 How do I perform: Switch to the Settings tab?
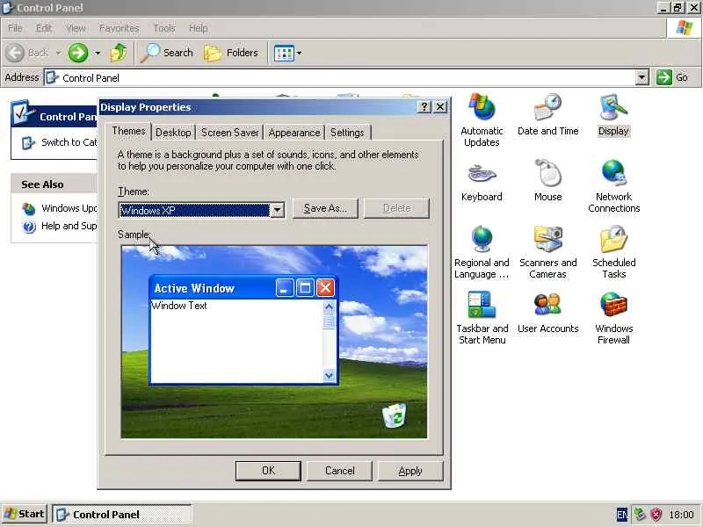tap(347, 133)
